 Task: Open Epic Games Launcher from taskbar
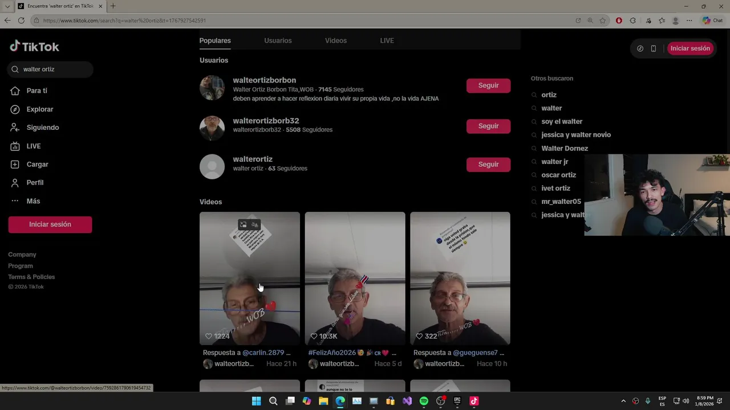pyautogui.click(x=457, y=401)
